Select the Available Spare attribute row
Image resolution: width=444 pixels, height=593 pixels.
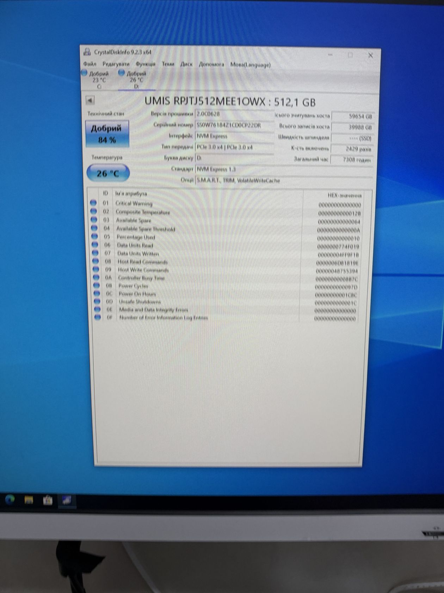click(226, 221)
